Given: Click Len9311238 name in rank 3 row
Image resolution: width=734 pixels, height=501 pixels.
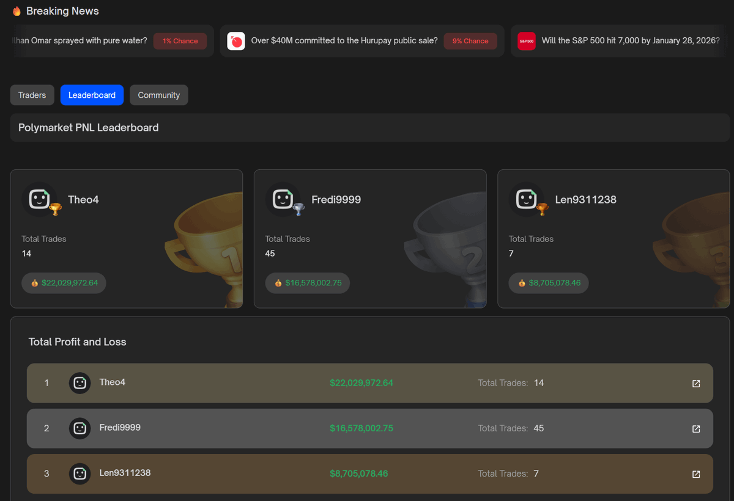Looking at the screenshot, I should pos(125,472).
